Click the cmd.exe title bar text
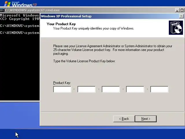 (x=32, y=10)
